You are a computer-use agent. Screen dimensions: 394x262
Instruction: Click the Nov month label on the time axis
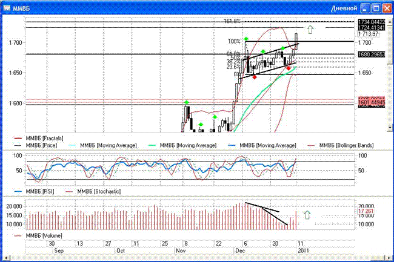[x=181, y=251]
